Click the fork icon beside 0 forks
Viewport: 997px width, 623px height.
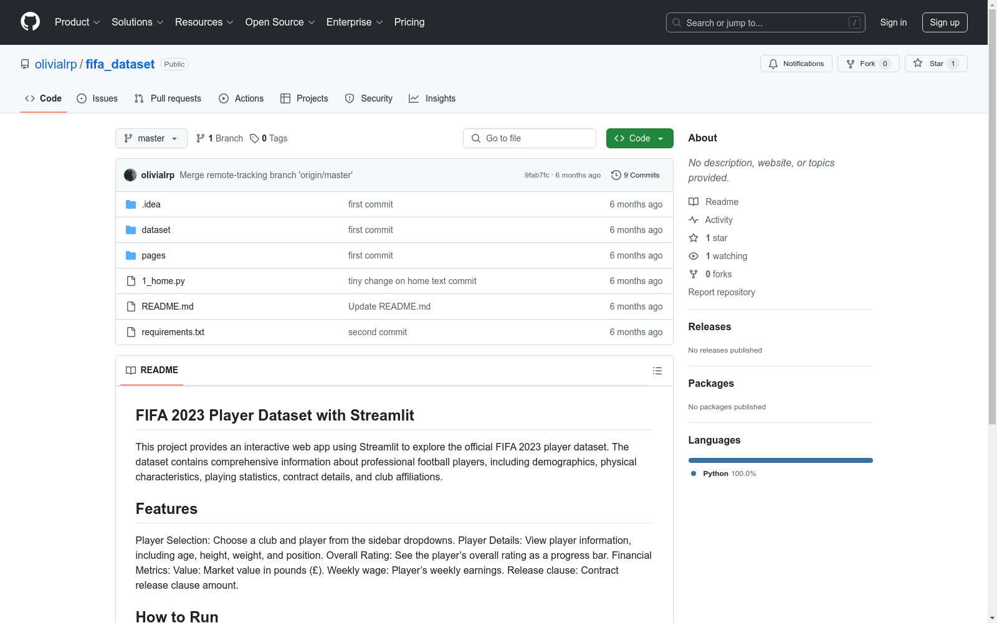(694, 274)
